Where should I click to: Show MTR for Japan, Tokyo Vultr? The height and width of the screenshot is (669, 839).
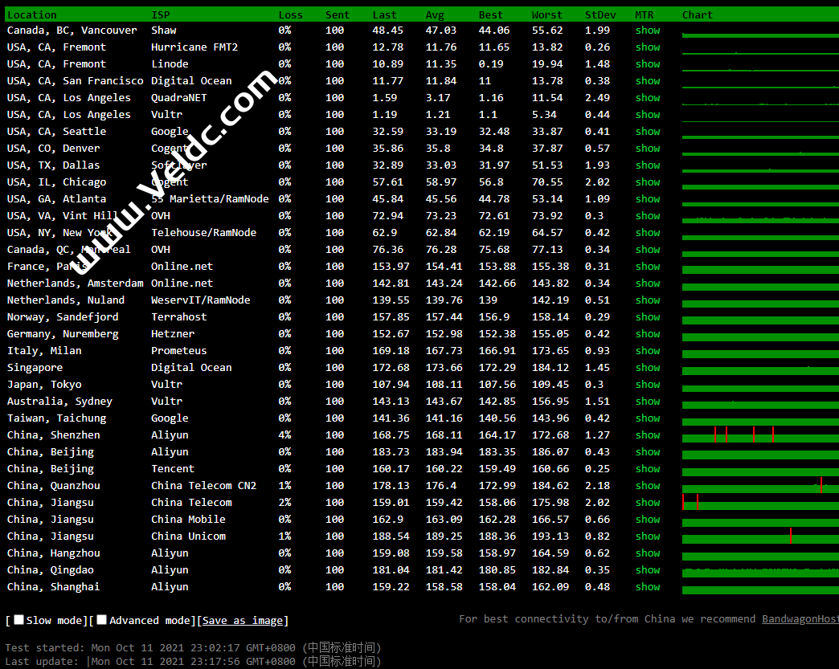pyautogui.click(x=647, y=385)
